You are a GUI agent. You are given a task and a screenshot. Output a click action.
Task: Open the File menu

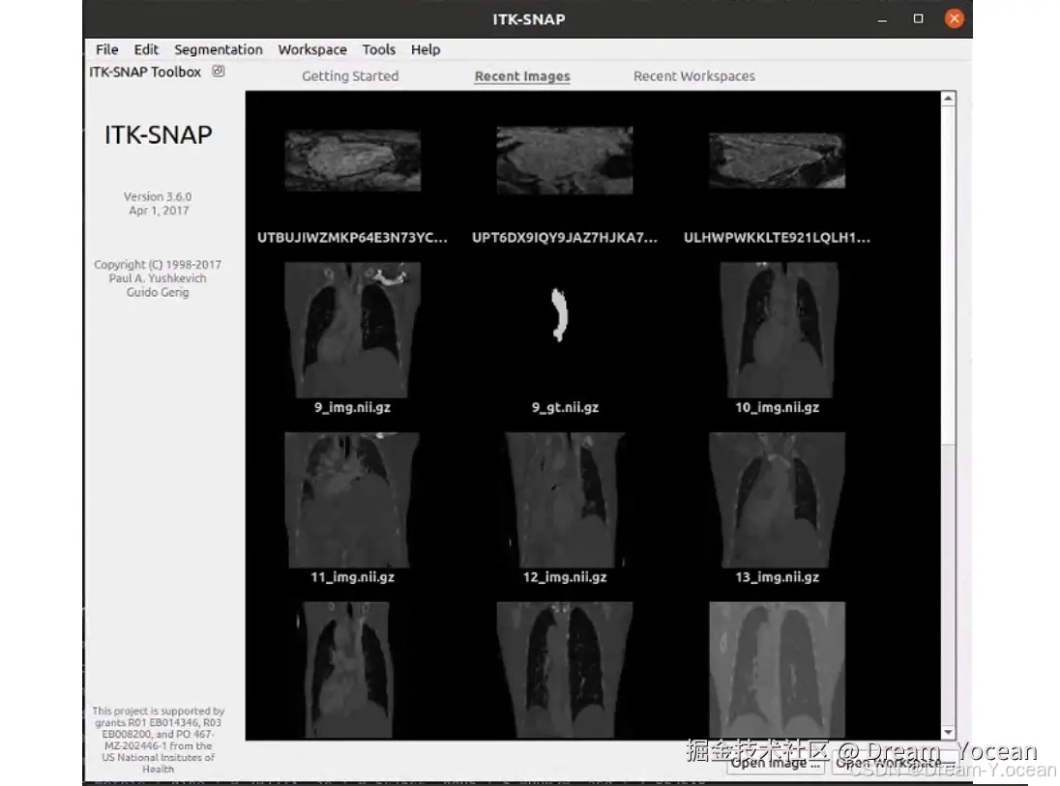pos(106,49)
